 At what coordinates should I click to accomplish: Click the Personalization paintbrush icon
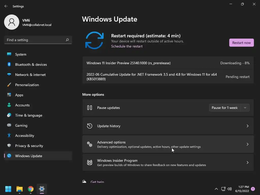point(9,85)
